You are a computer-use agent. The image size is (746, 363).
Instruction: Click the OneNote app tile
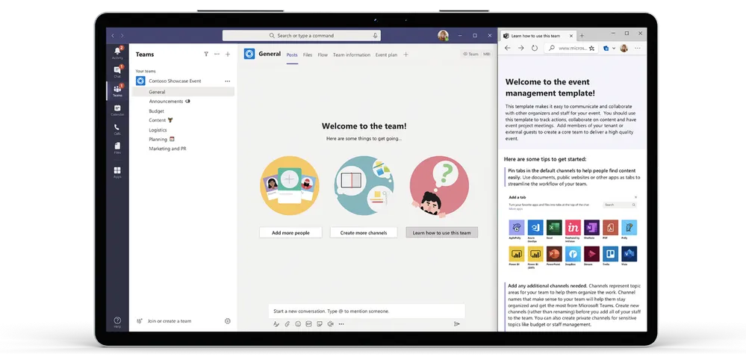591,228
